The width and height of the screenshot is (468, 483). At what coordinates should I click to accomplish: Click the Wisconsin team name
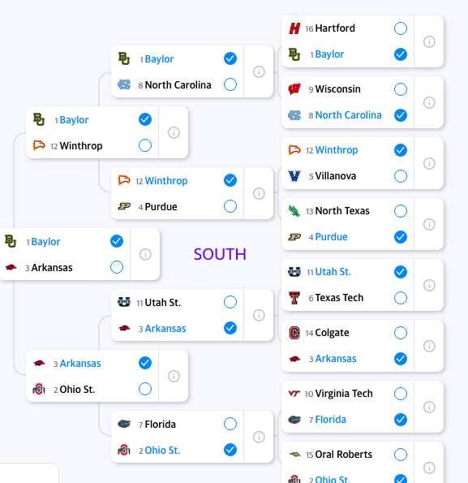[338, 89]
